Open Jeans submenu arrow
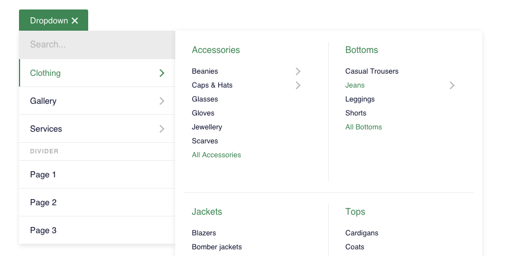This screenshot has width=509, height=256. coord(452,85)
